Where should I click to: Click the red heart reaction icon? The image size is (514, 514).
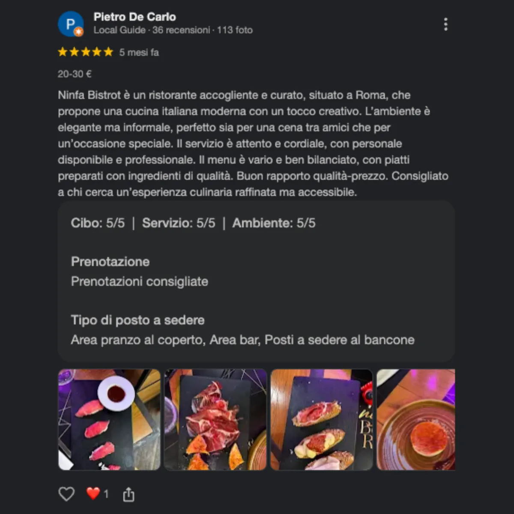(93, 493)
